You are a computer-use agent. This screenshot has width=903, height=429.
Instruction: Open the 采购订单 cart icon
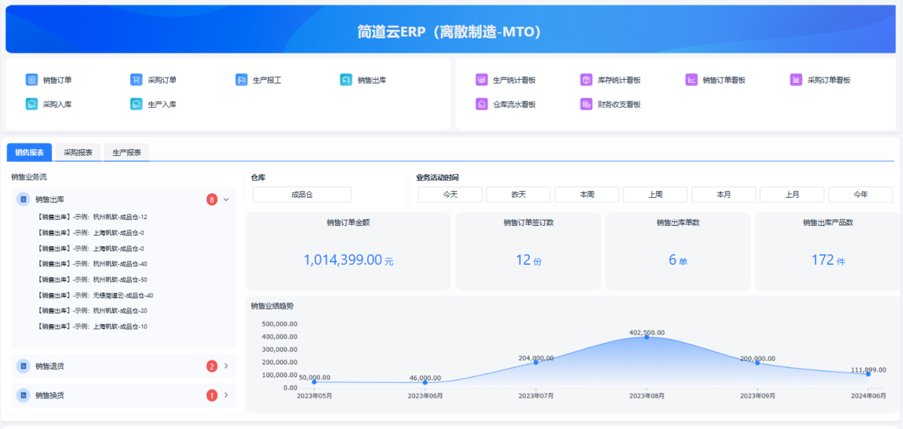[x=136, y=79]
